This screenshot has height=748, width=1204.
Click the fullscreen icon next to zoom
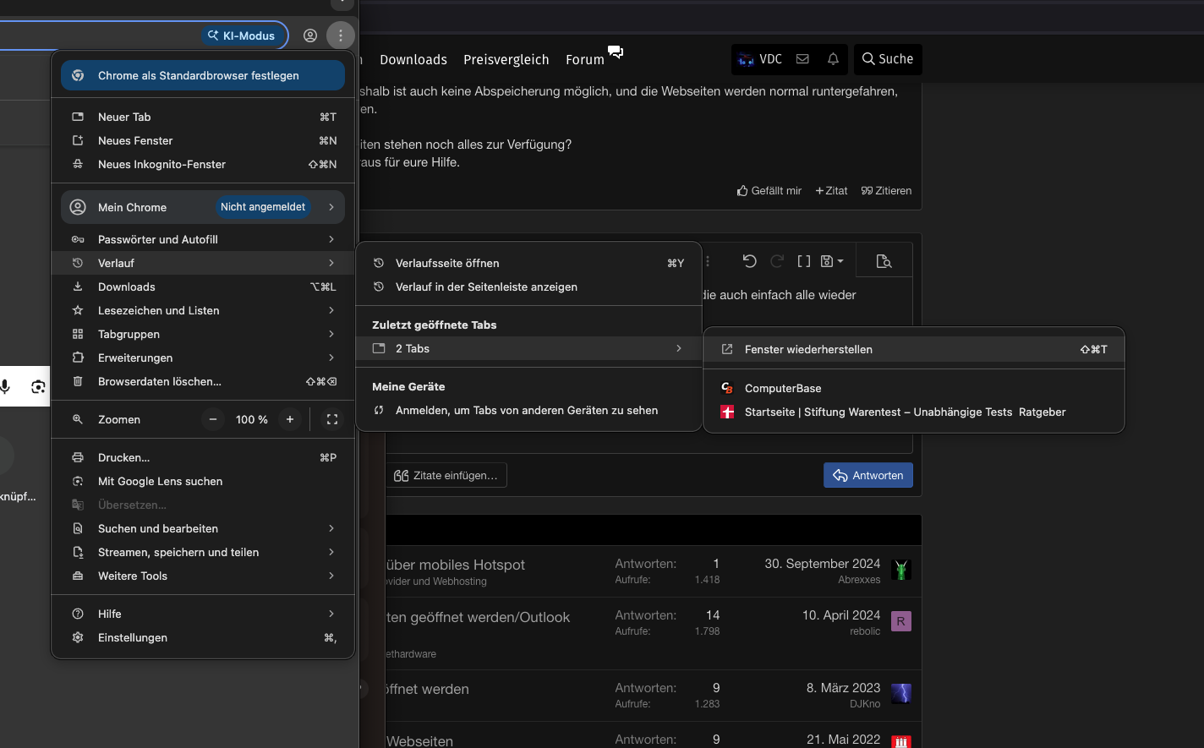pyautogui.click(x=332, y=419)
